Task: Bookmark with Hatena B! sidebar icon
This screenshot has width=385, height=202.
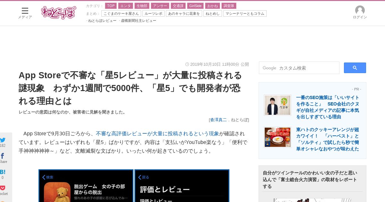Action: (x=3, y=172)
